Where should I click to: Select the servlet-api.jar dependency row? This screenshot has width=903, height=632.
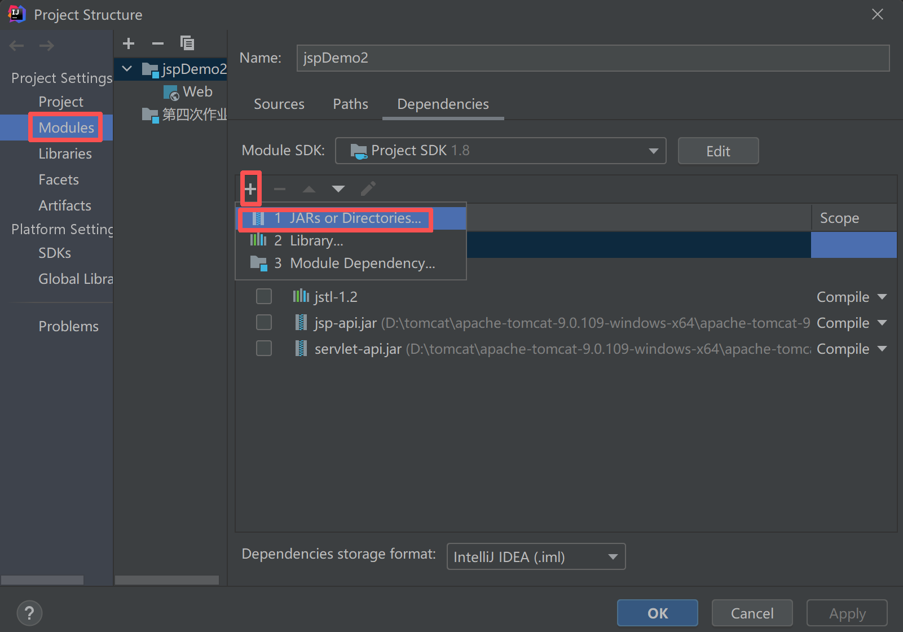[566, 348]
